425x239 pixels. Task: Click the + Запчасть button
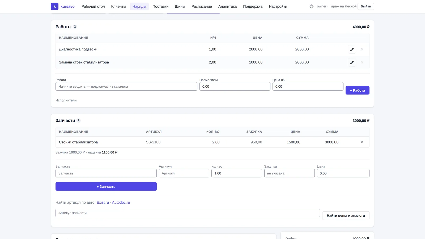pyautogui.click(x=106, y=186)
